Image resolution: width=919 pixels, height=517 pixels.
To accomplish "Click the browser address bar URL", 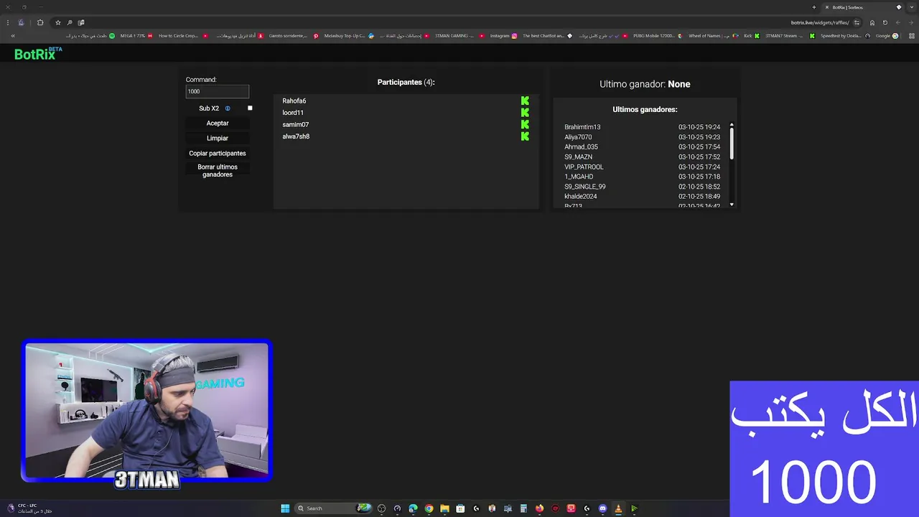I will [820, 22].
